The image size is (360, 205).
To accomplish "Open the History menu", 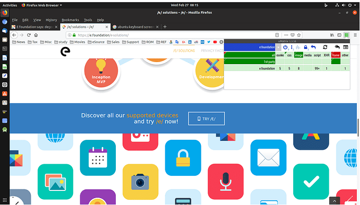I will coord(51,20).
